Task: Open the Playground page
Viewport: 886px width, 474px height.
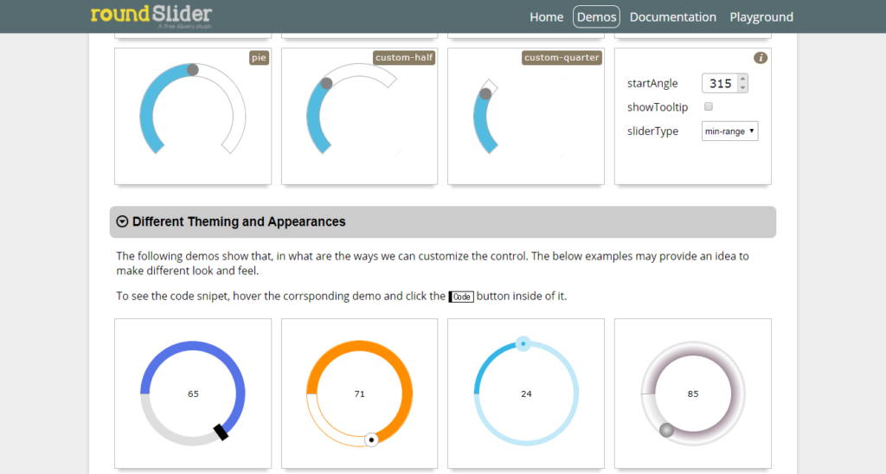Action: tap(761, 16)
